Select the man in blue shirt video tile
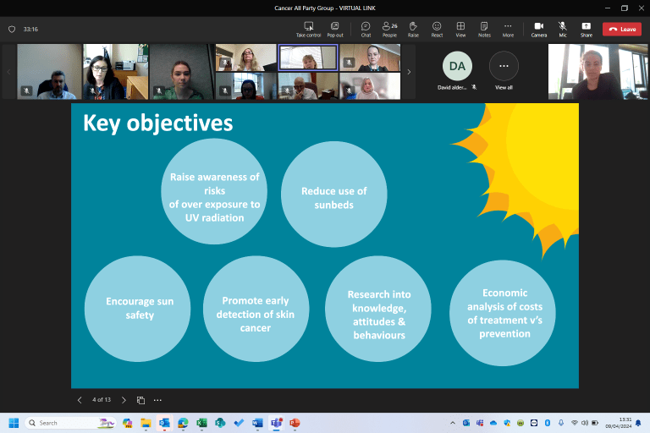Screen dimensions: 650x433 pyautogui.click(x=49, y=72)
